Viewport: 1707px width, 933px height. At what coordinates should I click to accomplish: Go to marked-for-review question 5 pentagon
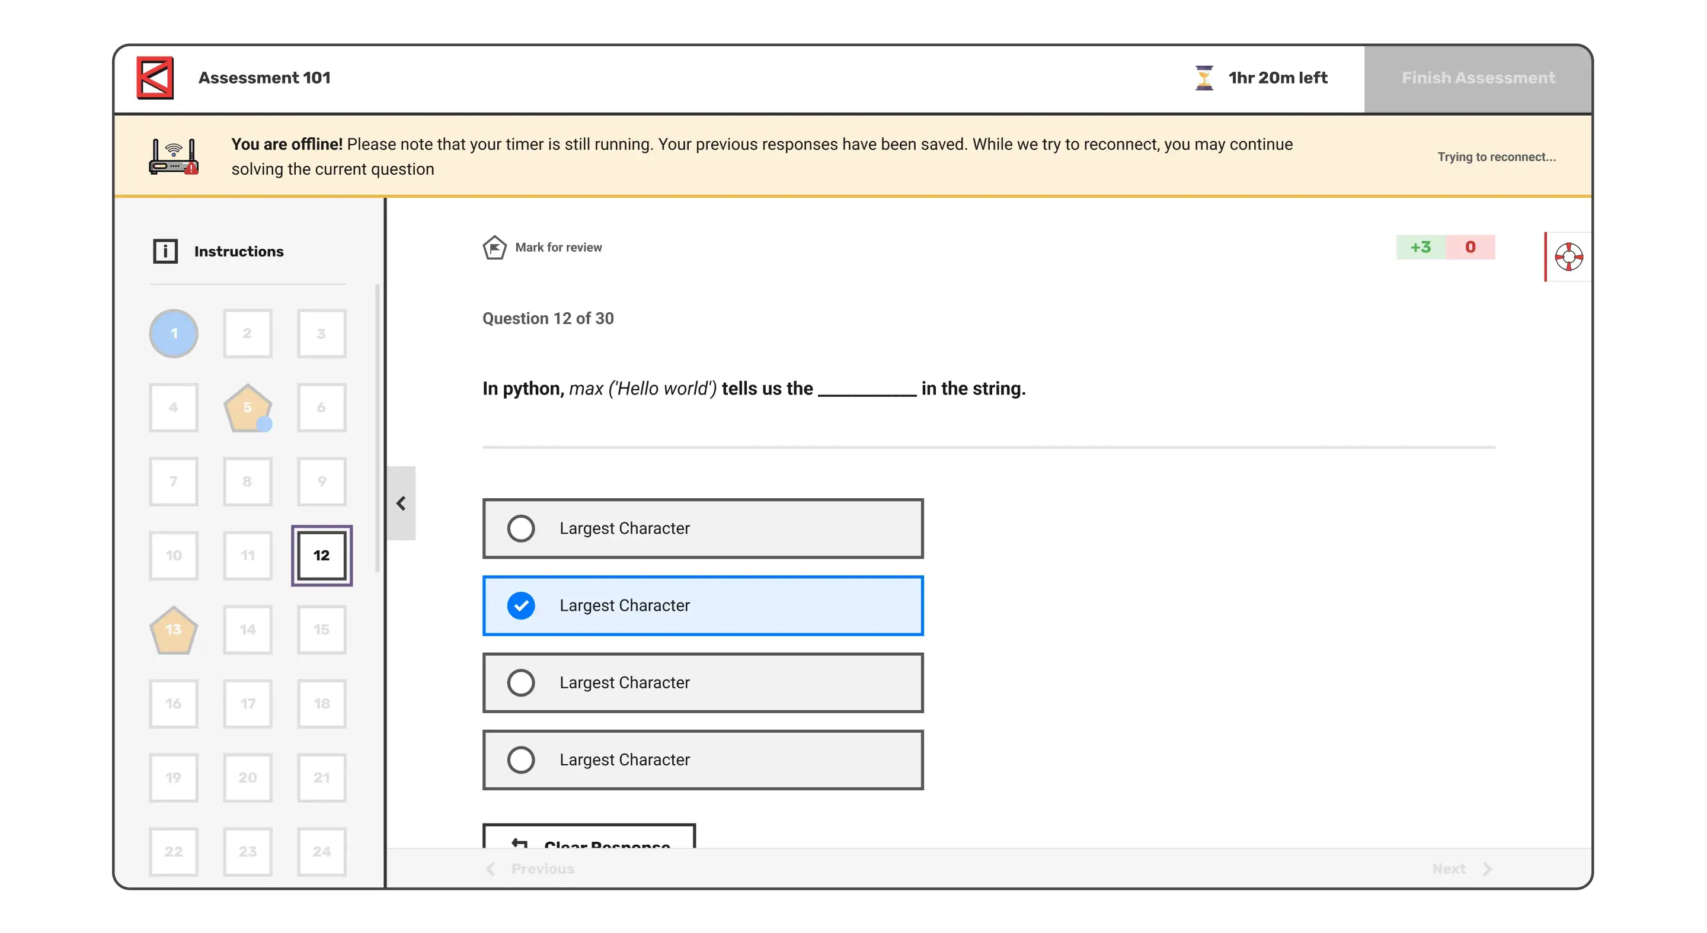(247, 408)
